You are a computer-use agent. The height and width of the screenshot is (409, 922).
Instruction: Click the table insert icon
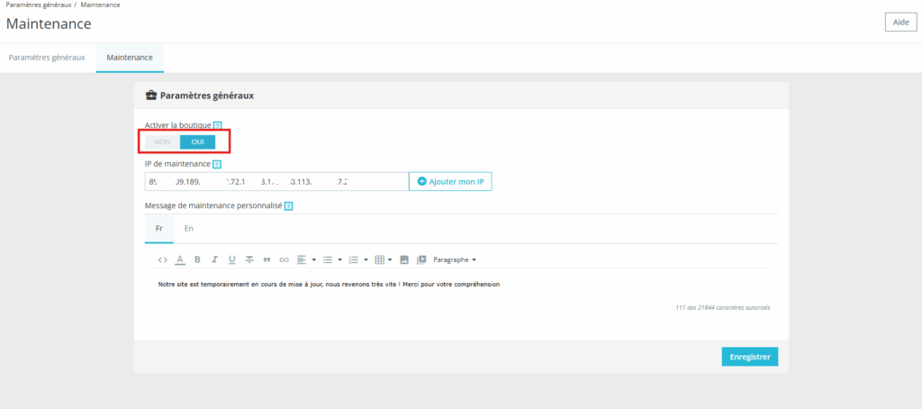click(x=379, y=259)
